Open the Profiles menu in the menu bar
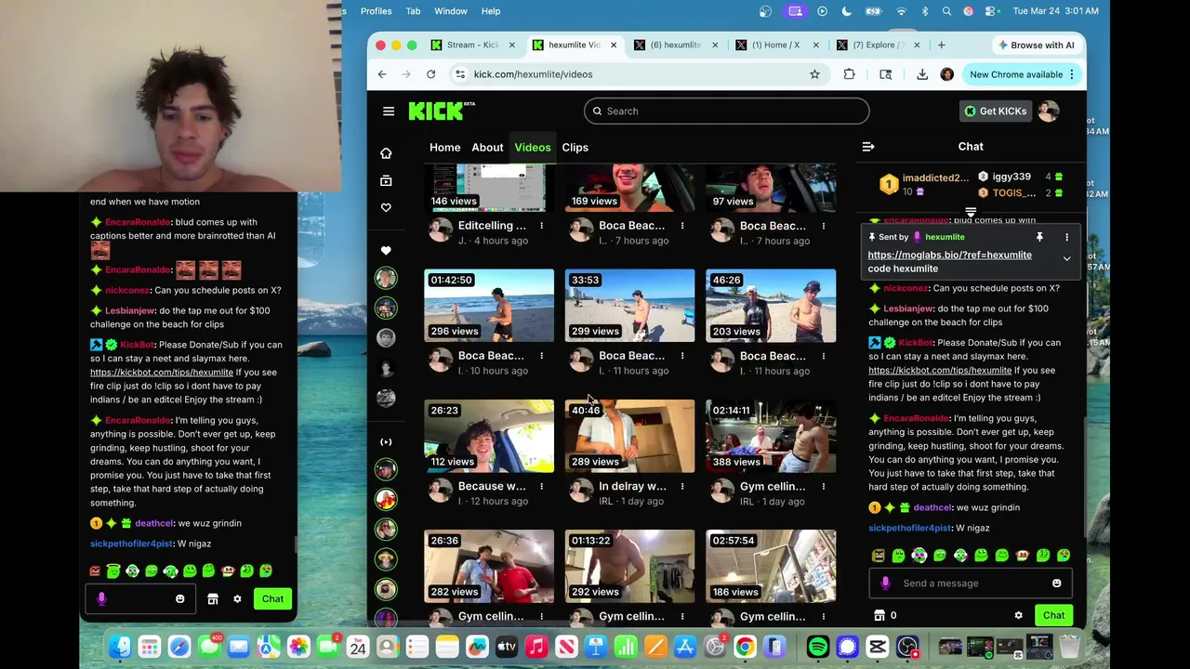This screenshot has width=1190, height=669. click(x=376, y=11)
